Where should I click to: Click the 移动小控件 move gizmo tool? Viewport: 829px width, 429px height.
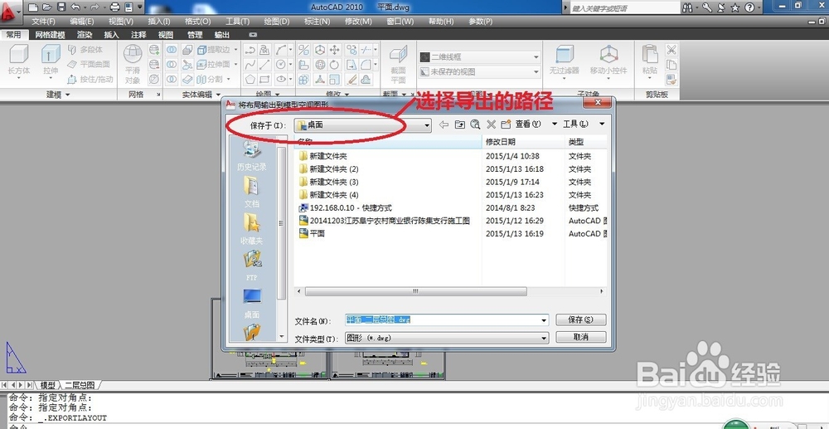608,61
